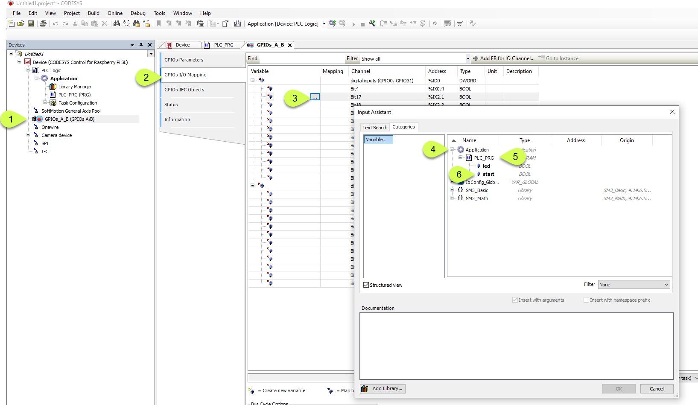
Task: Open the Find binoculars toolbar icon
Action: (x=117, y=23)
